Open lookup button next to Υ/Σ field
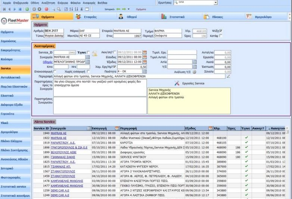This screenshot has width=292, height=199. (195, 67)
